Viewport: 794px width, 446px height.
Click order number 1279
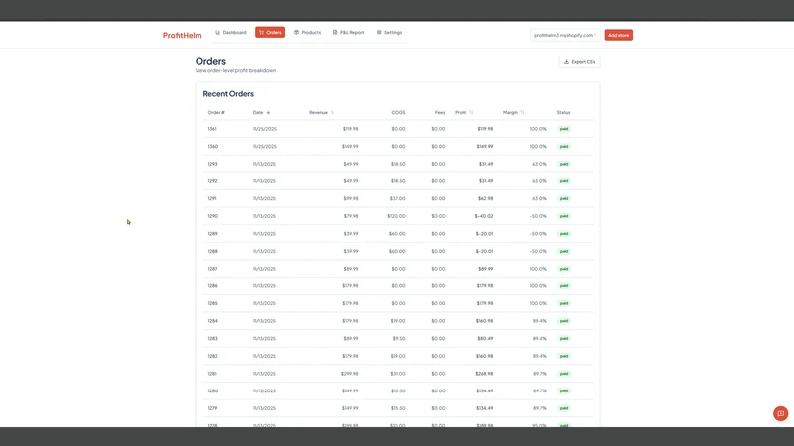pos(212,408)
